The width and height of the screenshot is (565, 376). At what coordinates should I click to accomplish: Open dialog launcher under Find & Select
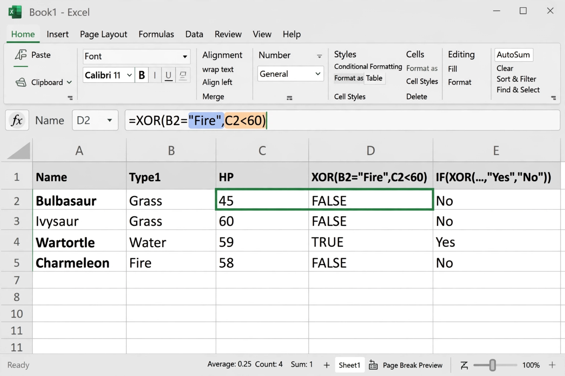(553, 97)
